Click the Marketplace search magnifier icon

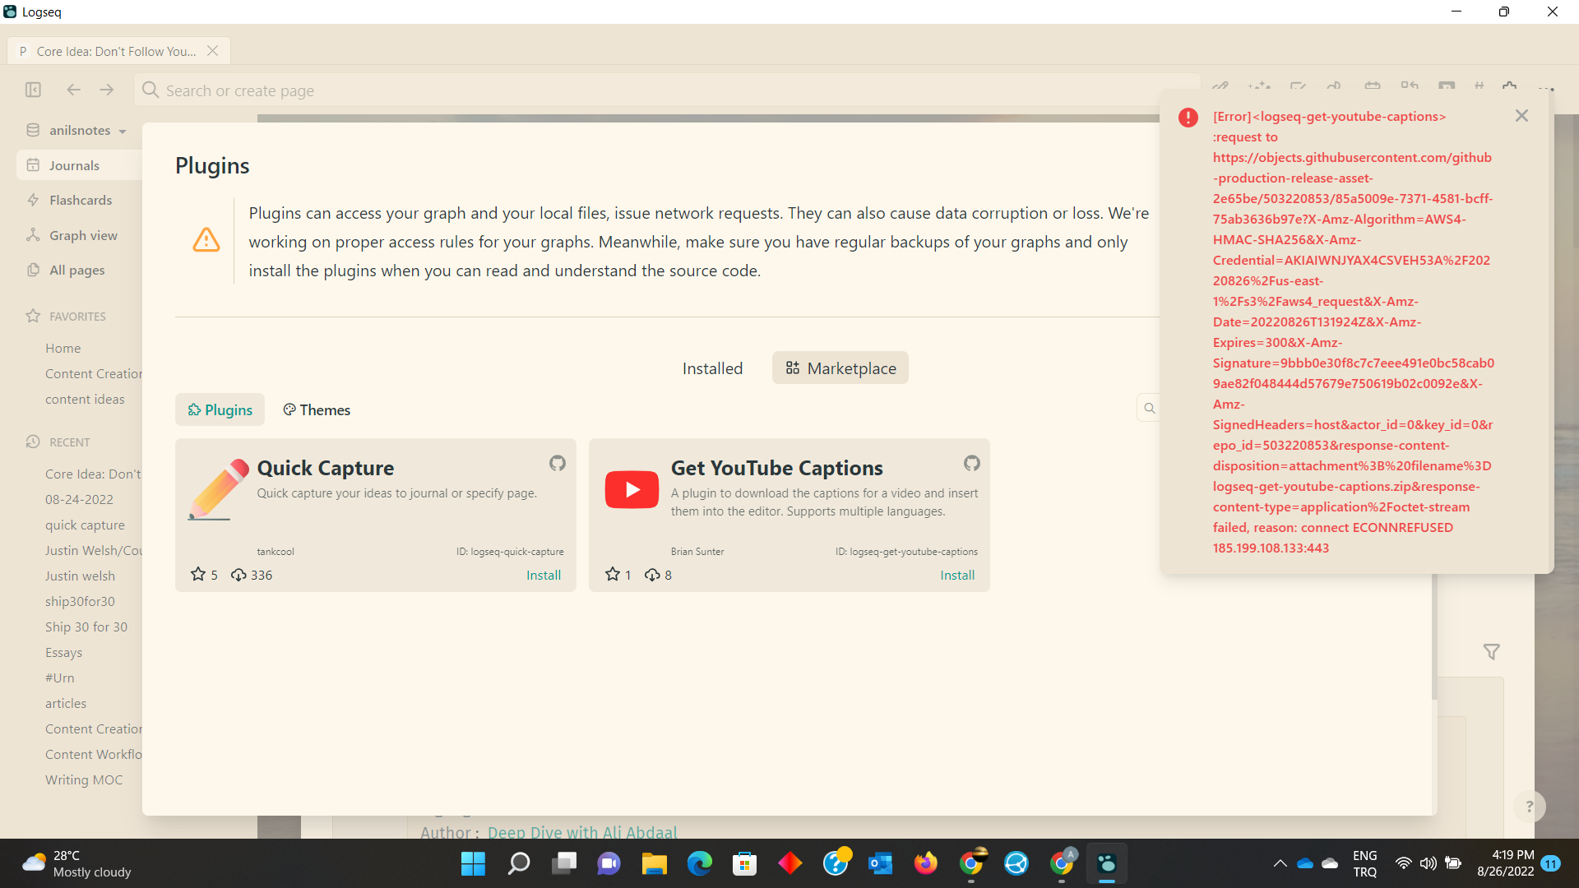pyautogui.click(x=1149, y=408)
